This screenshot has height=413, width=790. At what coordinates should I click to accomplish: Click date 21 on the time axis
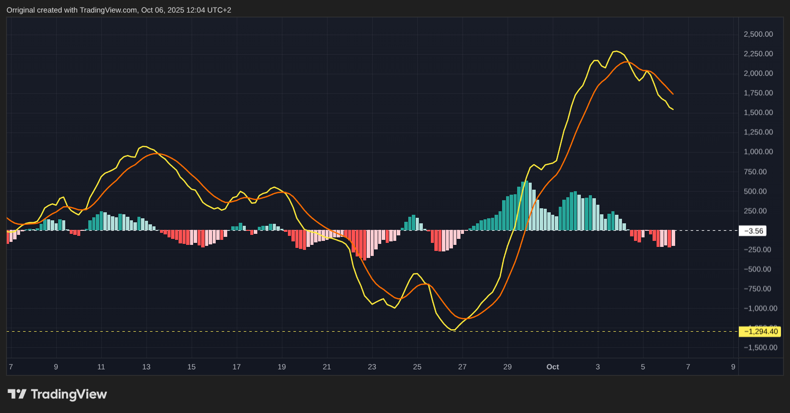[327, 367]
